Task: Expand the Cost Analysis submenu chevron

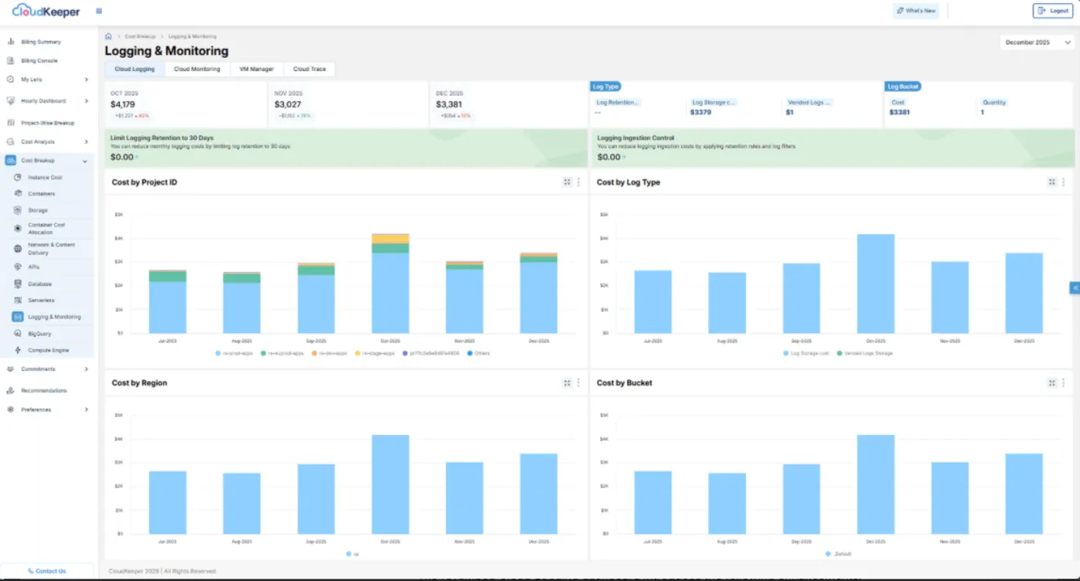Action: (86, 141)
